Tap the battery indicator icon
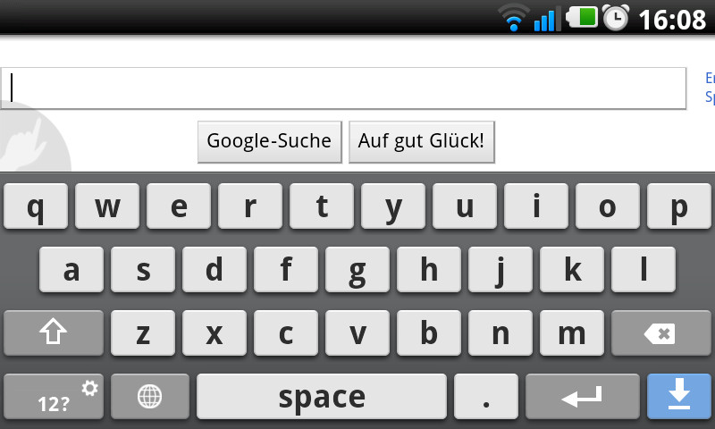This screenshot has width=715, height=429. (582, 17)
